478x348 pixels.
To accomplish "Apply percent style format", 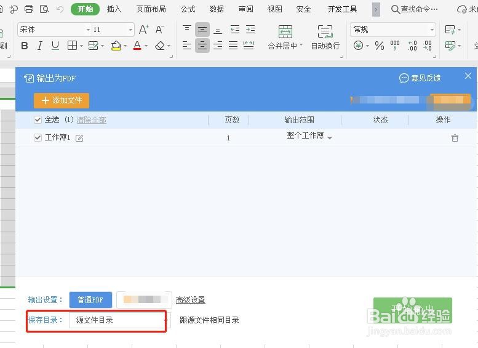I will click(x=380, y=46).
